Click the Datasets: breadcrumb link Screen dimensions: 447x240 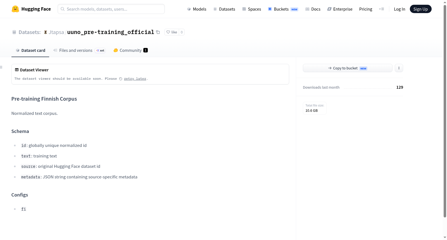click(x=30, y=32)
